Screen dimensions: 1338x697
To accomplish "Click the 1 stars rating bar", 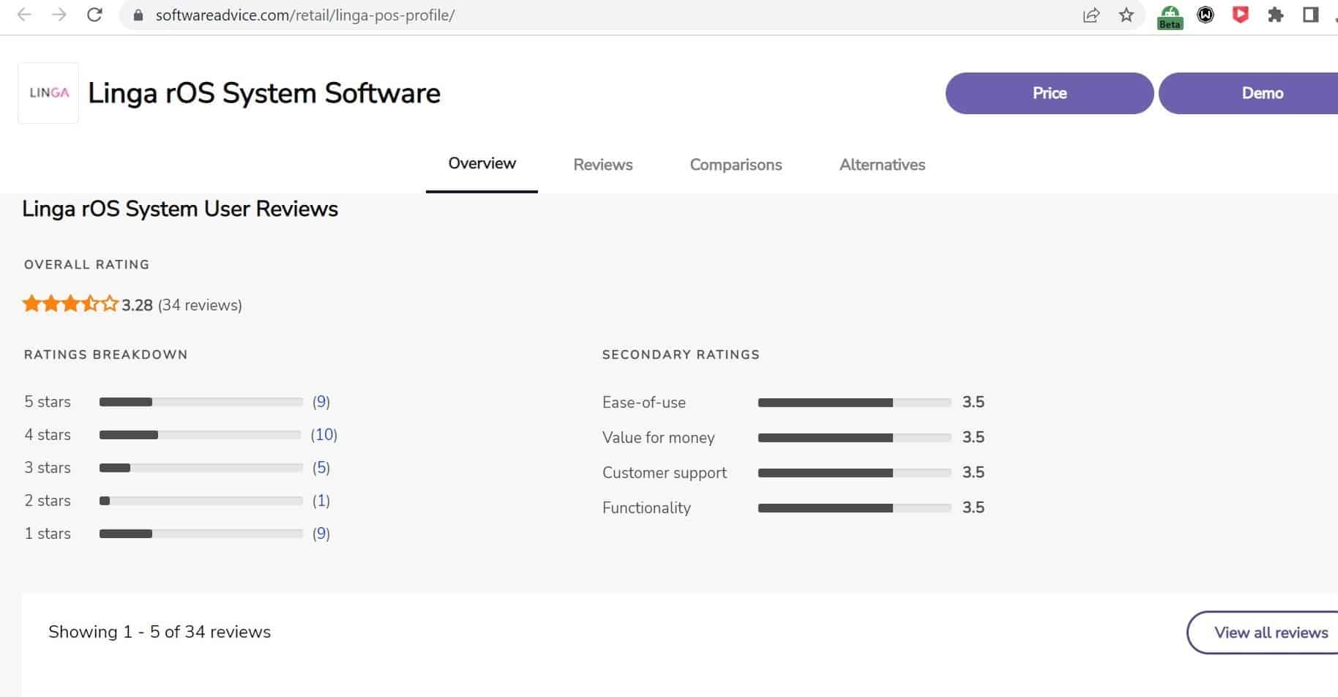I will coord(201,534).
